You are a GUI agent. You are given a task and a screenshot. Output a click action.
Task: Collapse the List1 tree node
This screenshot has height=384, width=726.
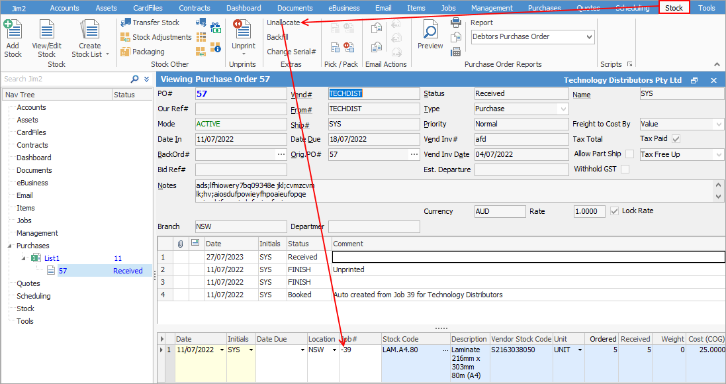pos(24,258)
